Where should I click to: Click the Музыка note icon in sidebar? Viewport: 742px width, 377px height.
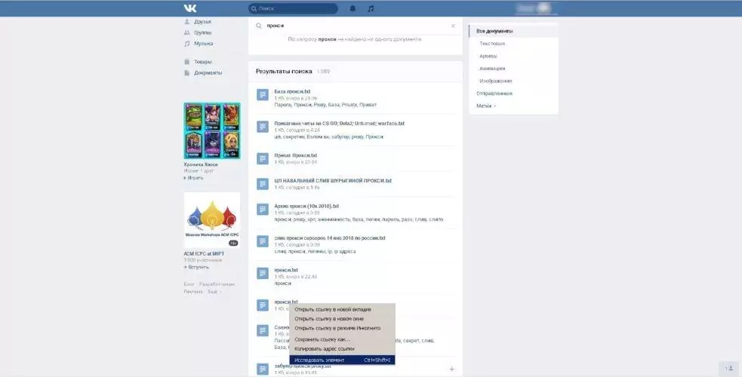coord(187,44)
